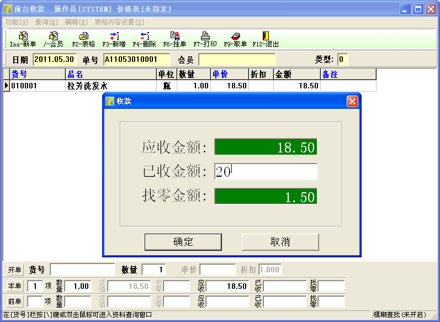This screenshot has width=440, height=322.
Task: Click the 开单 button
Action: coord(15,270)
